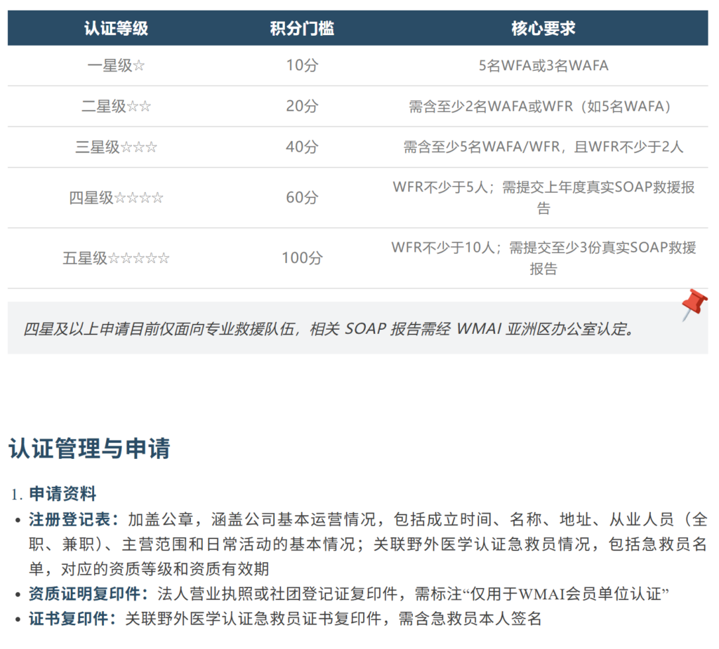Image resolution: width=719 pixels, height=649 pixels.
Task: Click the red pushpin icon on the note
Action: click(x=694, y=304)
